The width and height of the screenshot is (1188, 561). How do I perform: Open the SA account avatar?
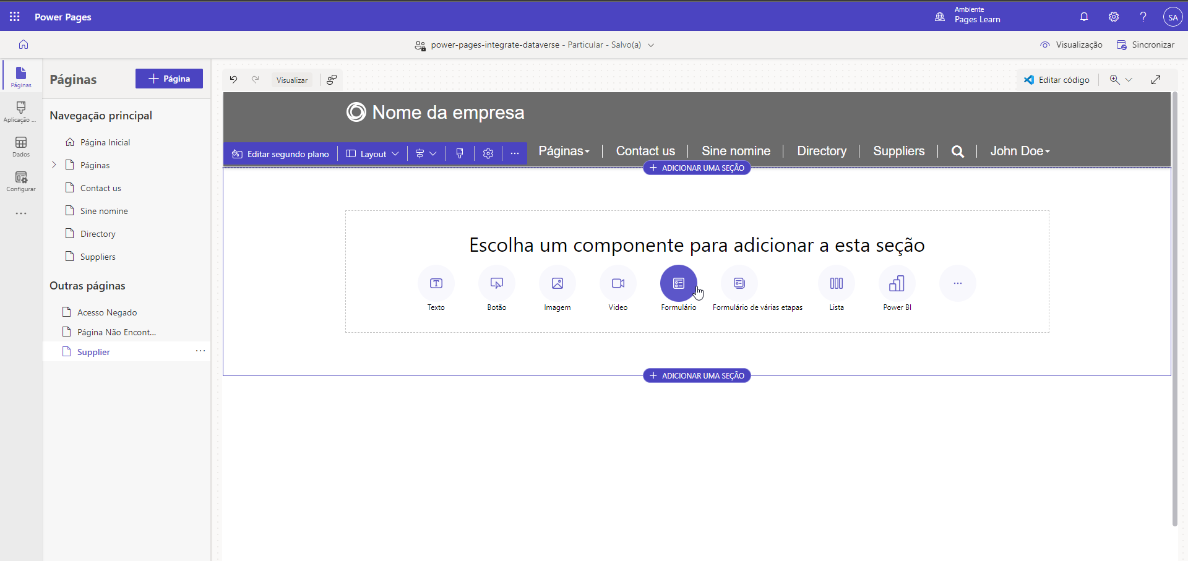(1173, 17)
